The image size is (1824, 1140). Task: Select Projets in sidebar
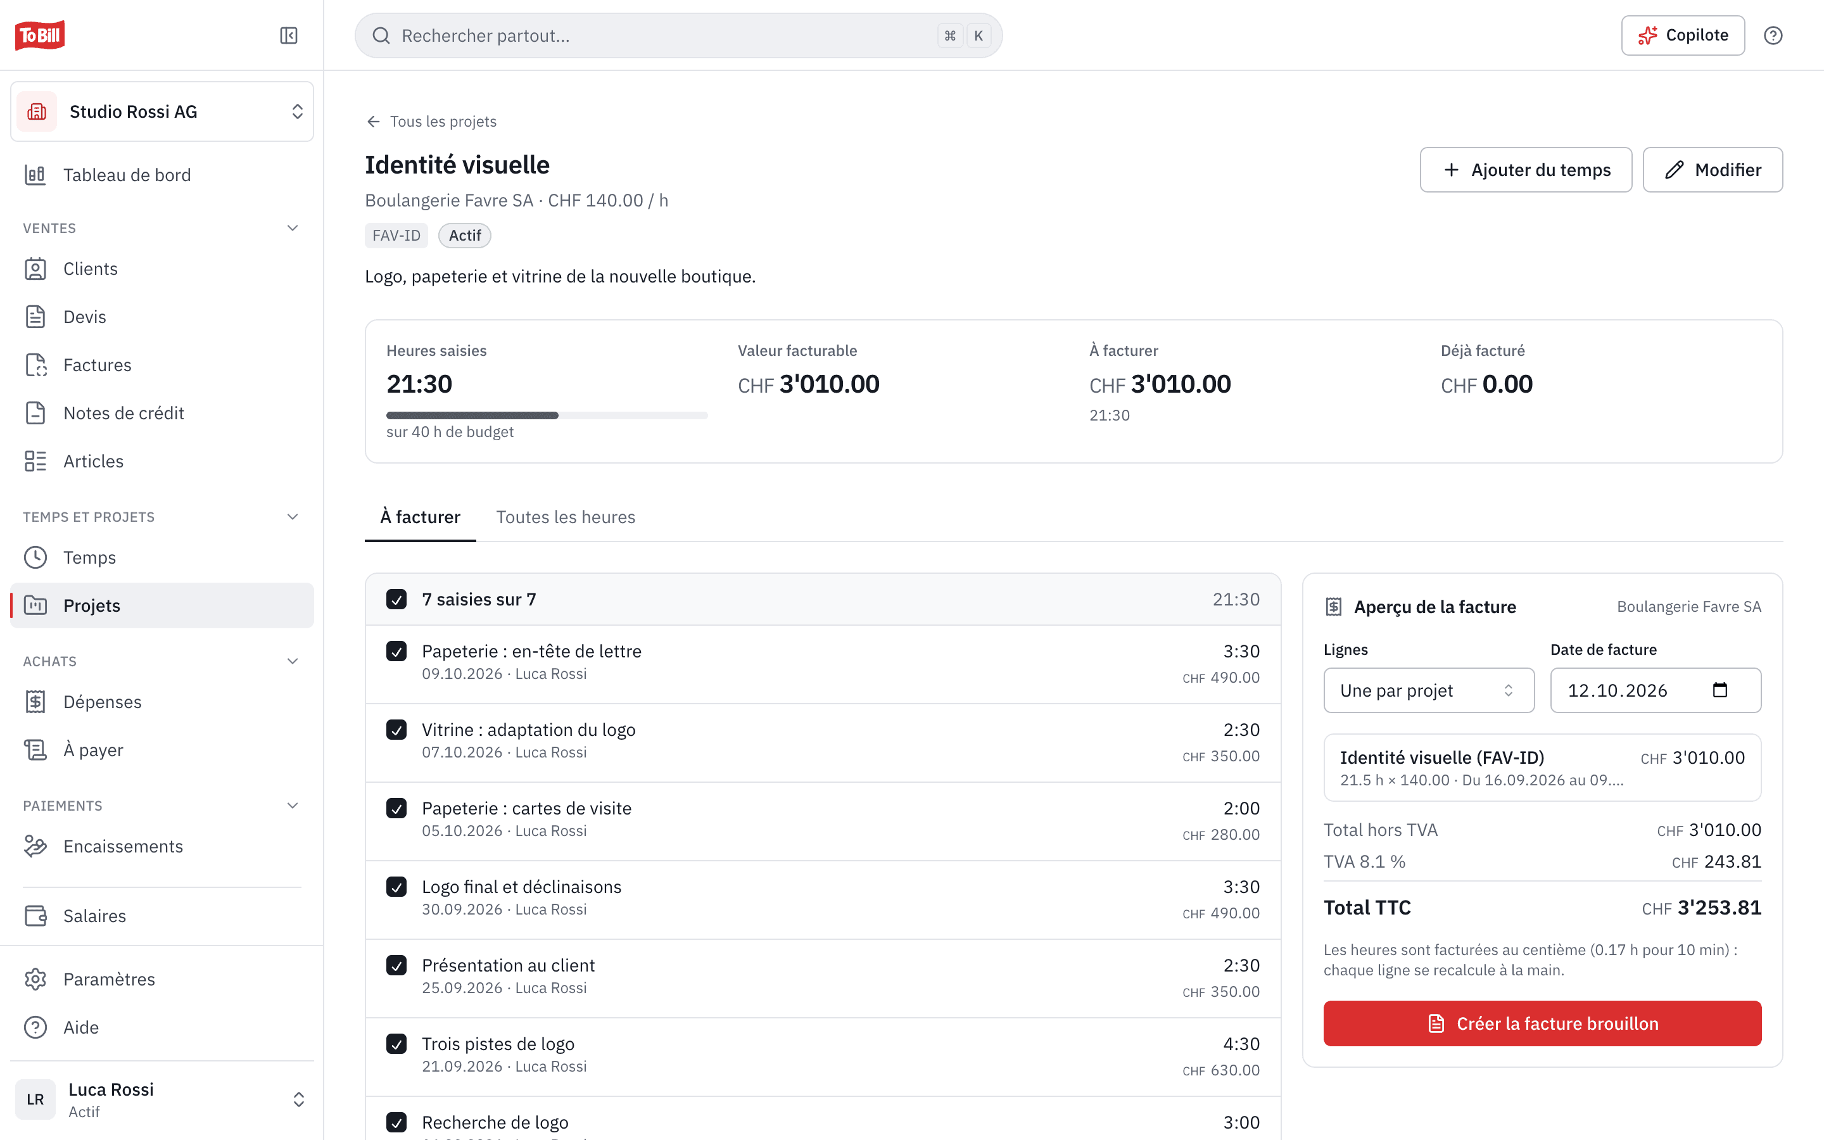pos(162,605)
